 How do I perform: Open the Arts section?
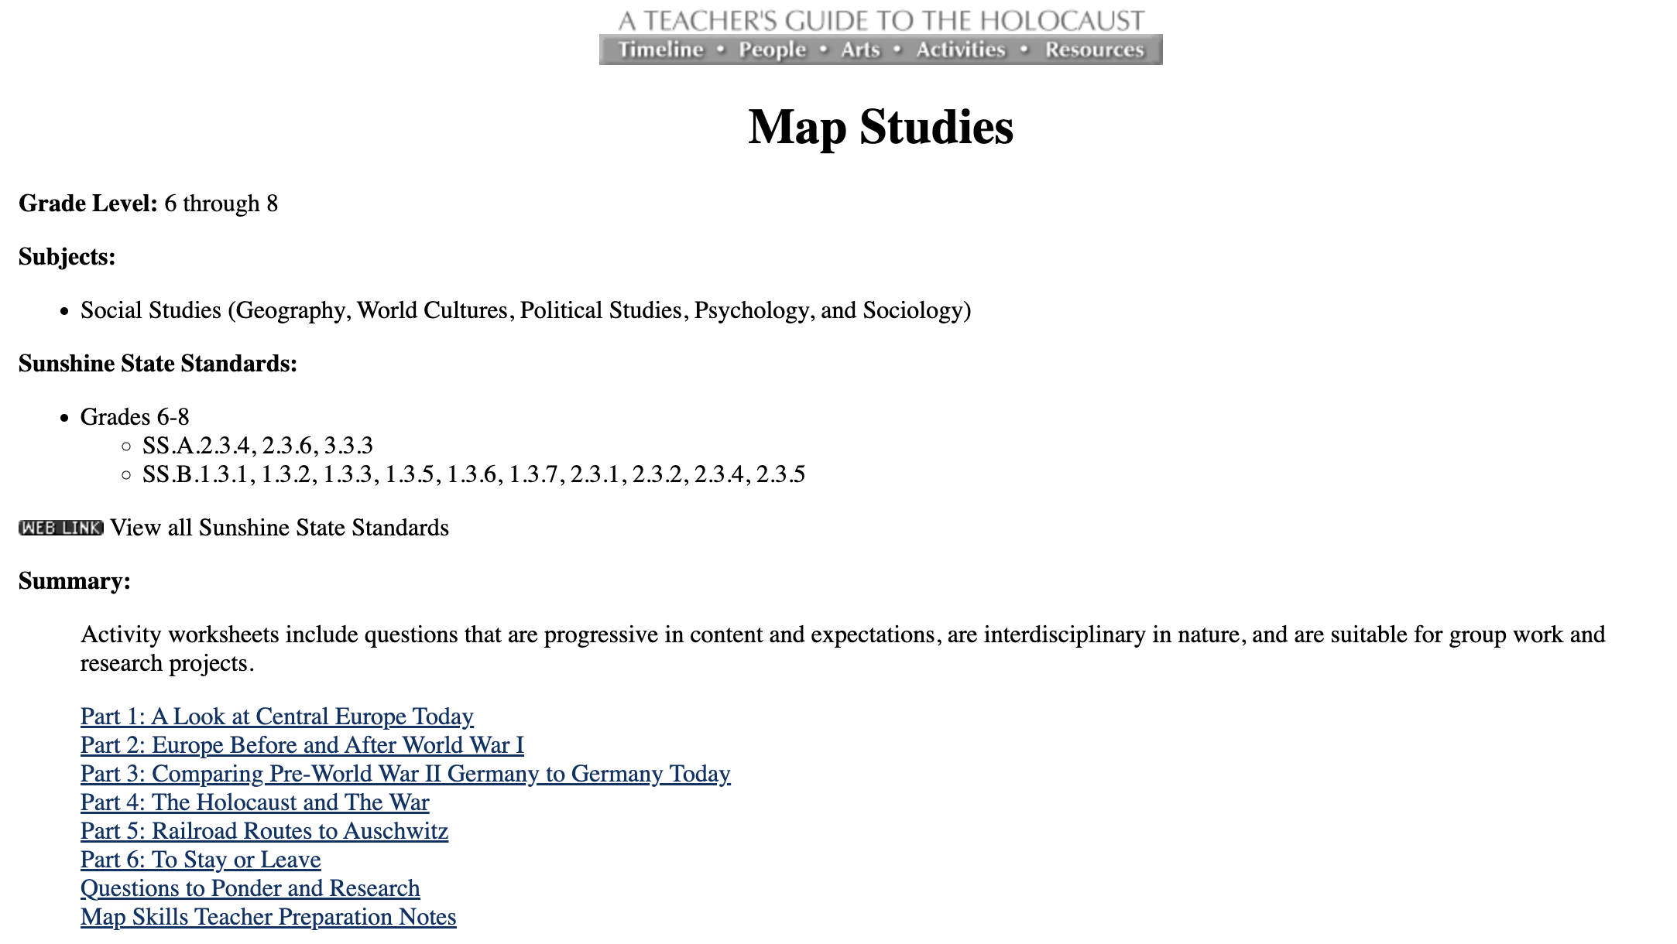[859, 49]
